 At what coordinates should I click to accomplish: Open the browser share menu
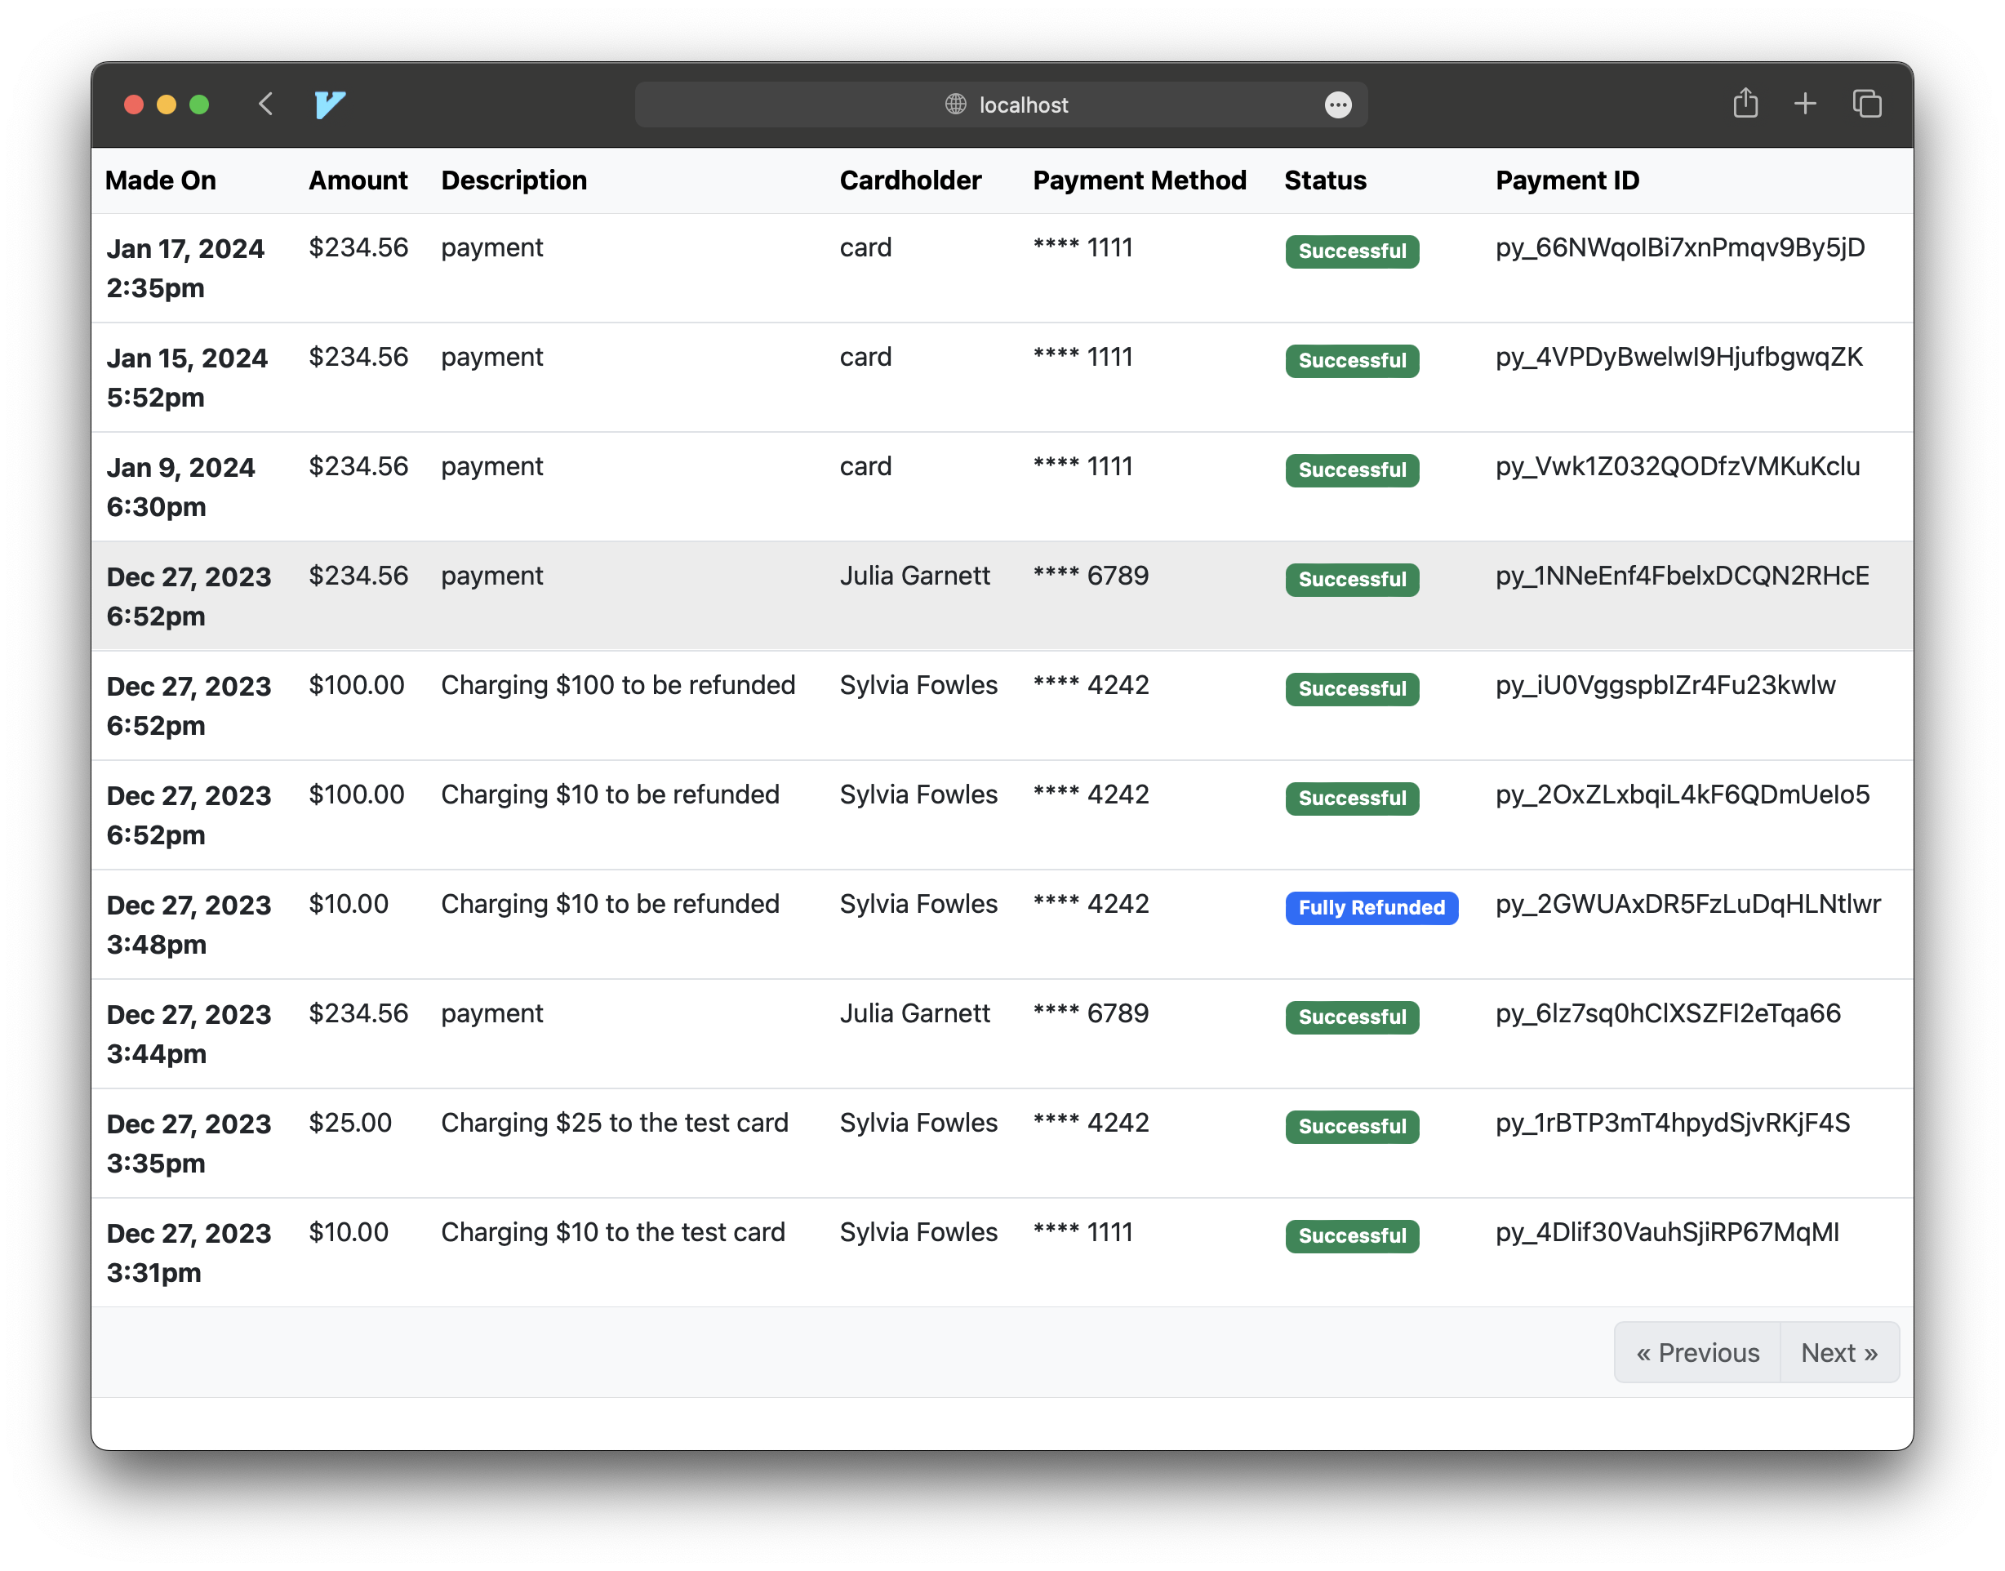click(1745, 104)
